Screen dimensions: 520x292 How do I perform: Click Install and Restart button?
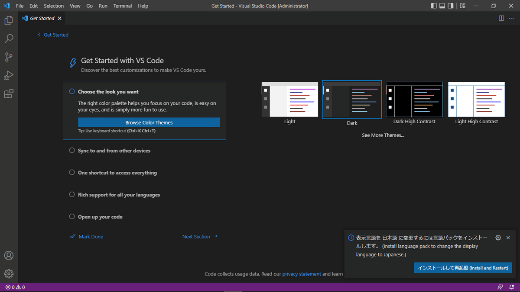coord(463,268)
